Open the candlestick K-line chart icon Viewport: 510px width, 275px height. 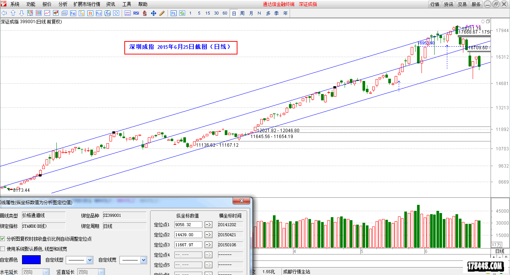pyautogui.click(x=56, y=13)
